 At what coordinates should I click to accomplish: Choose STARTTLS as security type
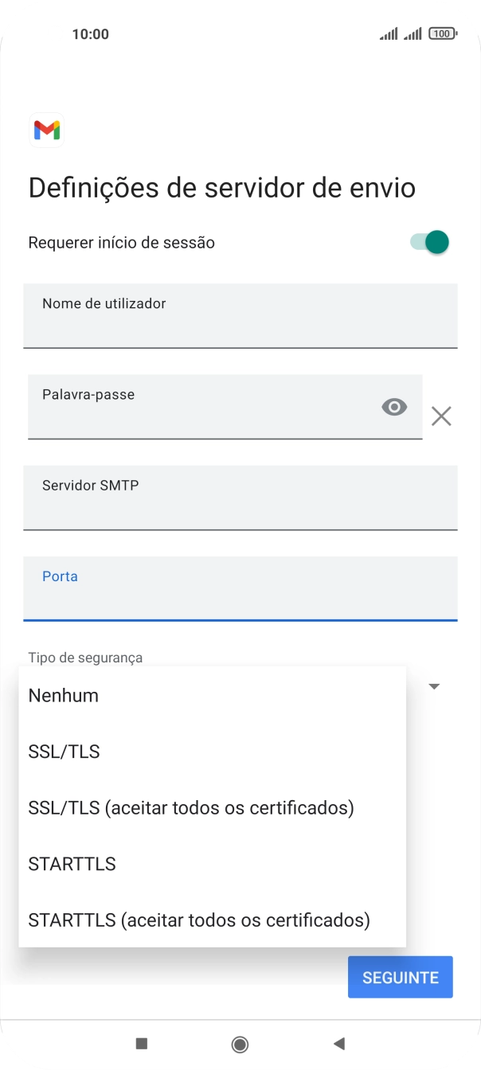click(x=72, y=863)
